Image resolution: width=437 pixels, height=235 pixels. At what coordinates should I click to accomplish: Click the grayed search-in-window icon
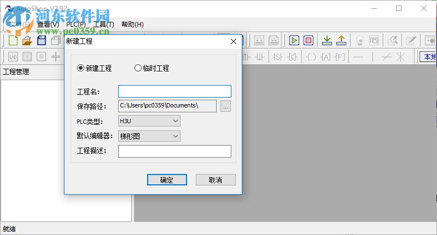(393, 40)
